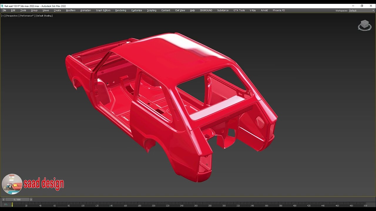This screenshot has height=211, width=376.
Task: Open the GTA Tools menu
Action: click(239, 10)
